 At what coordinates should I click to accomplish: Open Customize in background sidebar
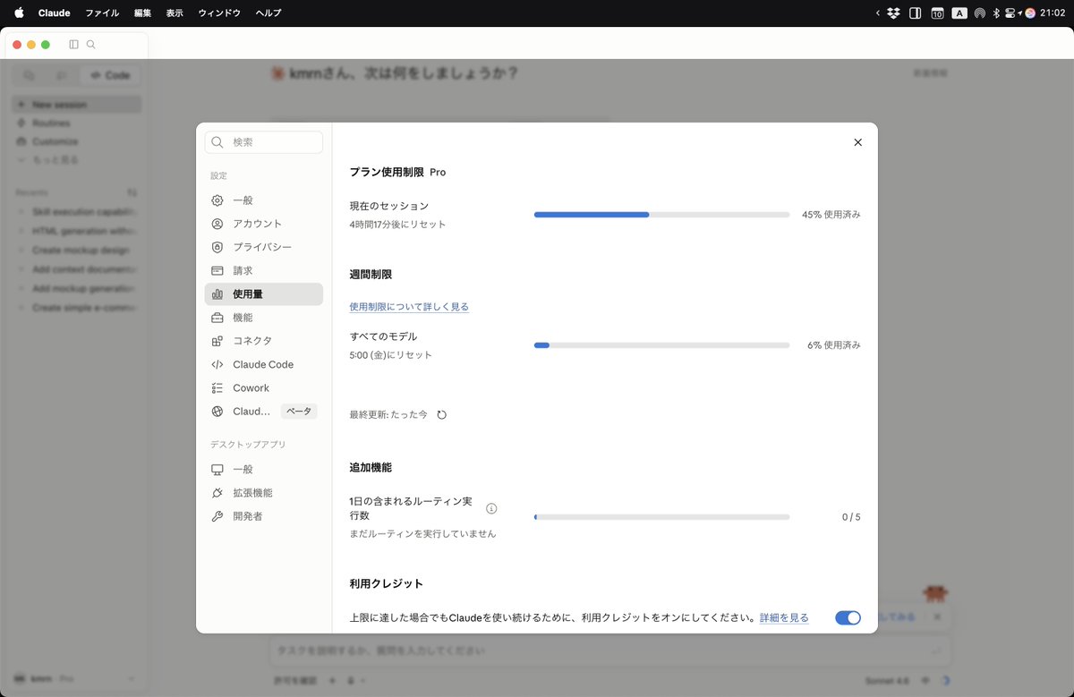(76, 141)
